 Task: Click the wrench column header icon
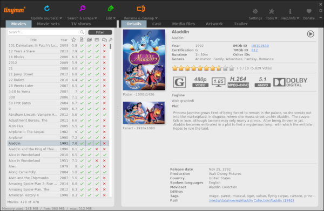pos(111,40)
